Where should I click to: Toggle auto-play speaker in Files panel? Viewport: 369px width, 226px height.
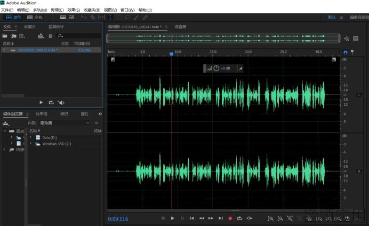61,103
